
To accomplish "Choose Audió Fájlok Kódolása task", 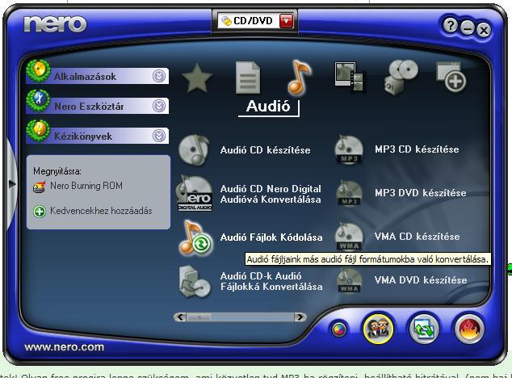I will pos(271,237).
